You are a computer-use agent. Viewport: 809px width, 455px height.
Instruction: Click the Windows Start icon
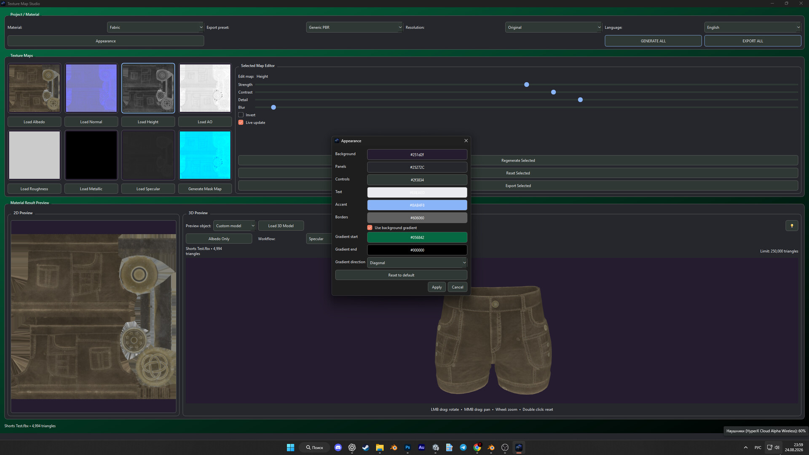[x=290, y=447]
